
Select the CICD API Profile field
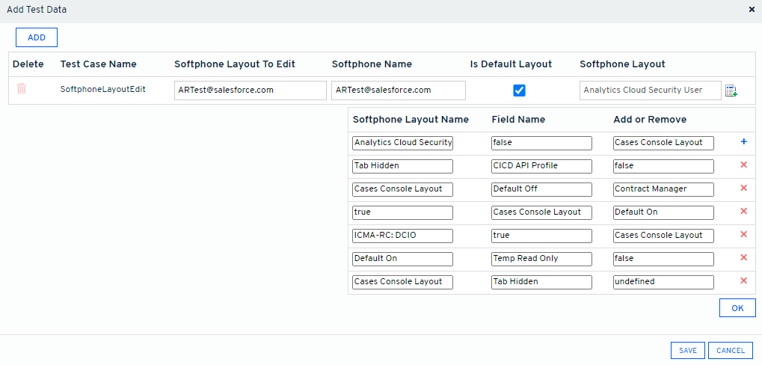(x=541, y=165)
